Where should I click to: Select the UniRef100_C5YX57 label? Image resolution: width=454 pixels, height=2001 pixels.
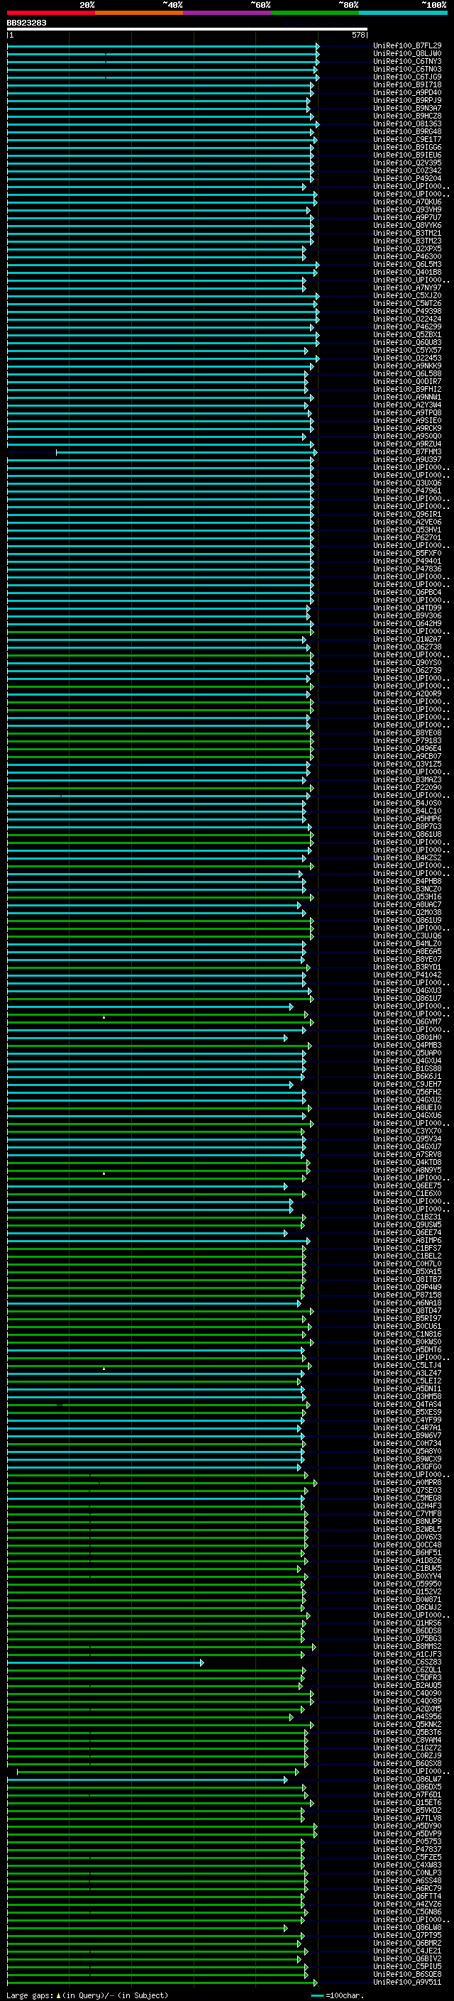click(x=407, y=351)
